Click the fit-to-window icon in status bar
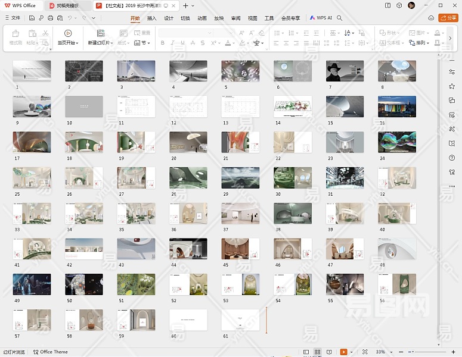Image resolution: width=462 pixels, height=357 pixels. pyautogui.click(x=364, y=352)
